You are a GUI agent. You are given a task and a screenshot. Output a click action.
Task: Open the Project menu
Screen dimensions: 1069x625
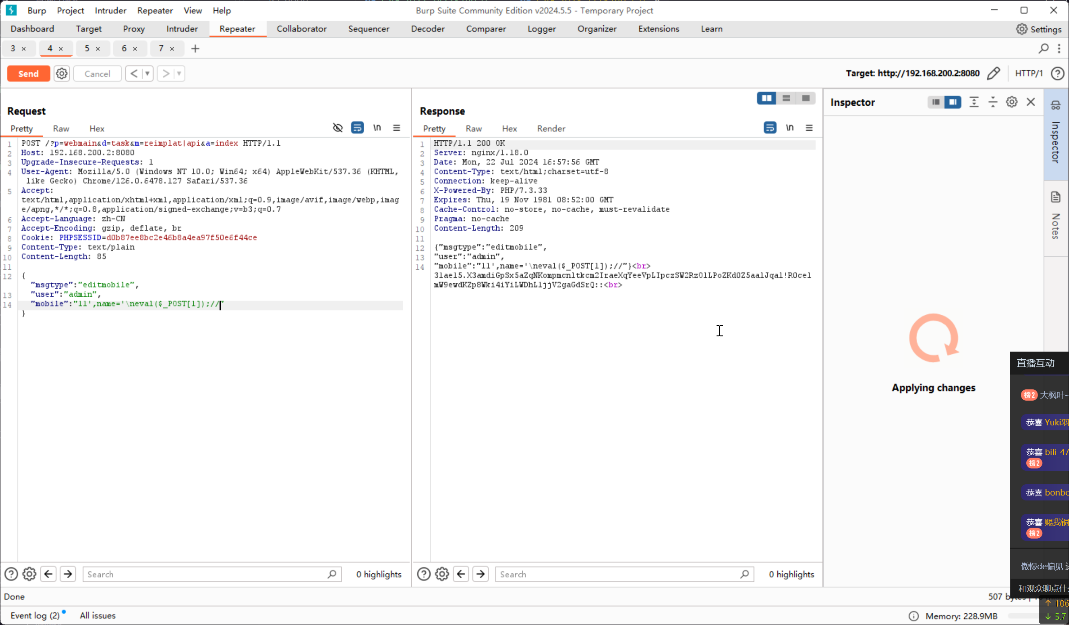(x=71, y=10)
